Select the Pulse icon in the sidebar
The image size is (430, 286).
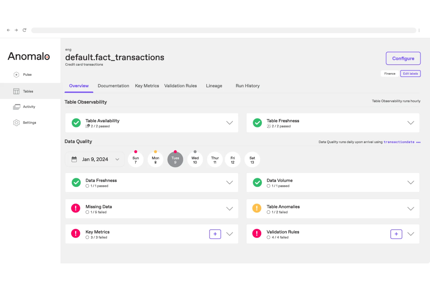[x=16, y=74]
